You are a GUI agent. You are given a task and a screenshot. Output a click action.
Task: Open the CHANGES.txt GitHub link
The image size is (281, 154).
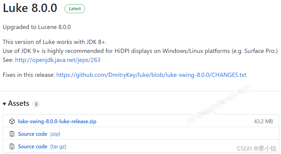click(x=151, y=75)
